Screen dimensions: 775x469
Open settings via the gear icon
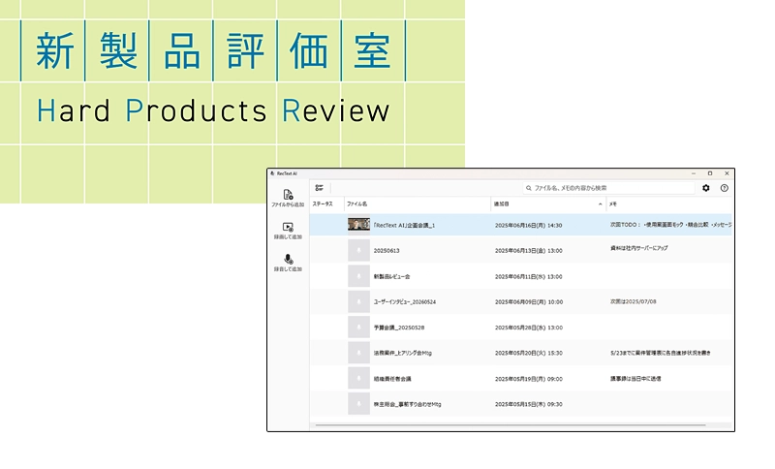coord(706,188)
